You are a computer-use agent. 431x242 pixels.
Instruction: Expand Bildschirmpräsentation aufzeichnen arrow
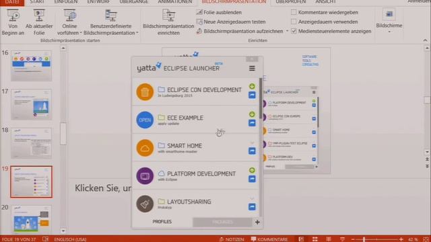coord(288,31)
